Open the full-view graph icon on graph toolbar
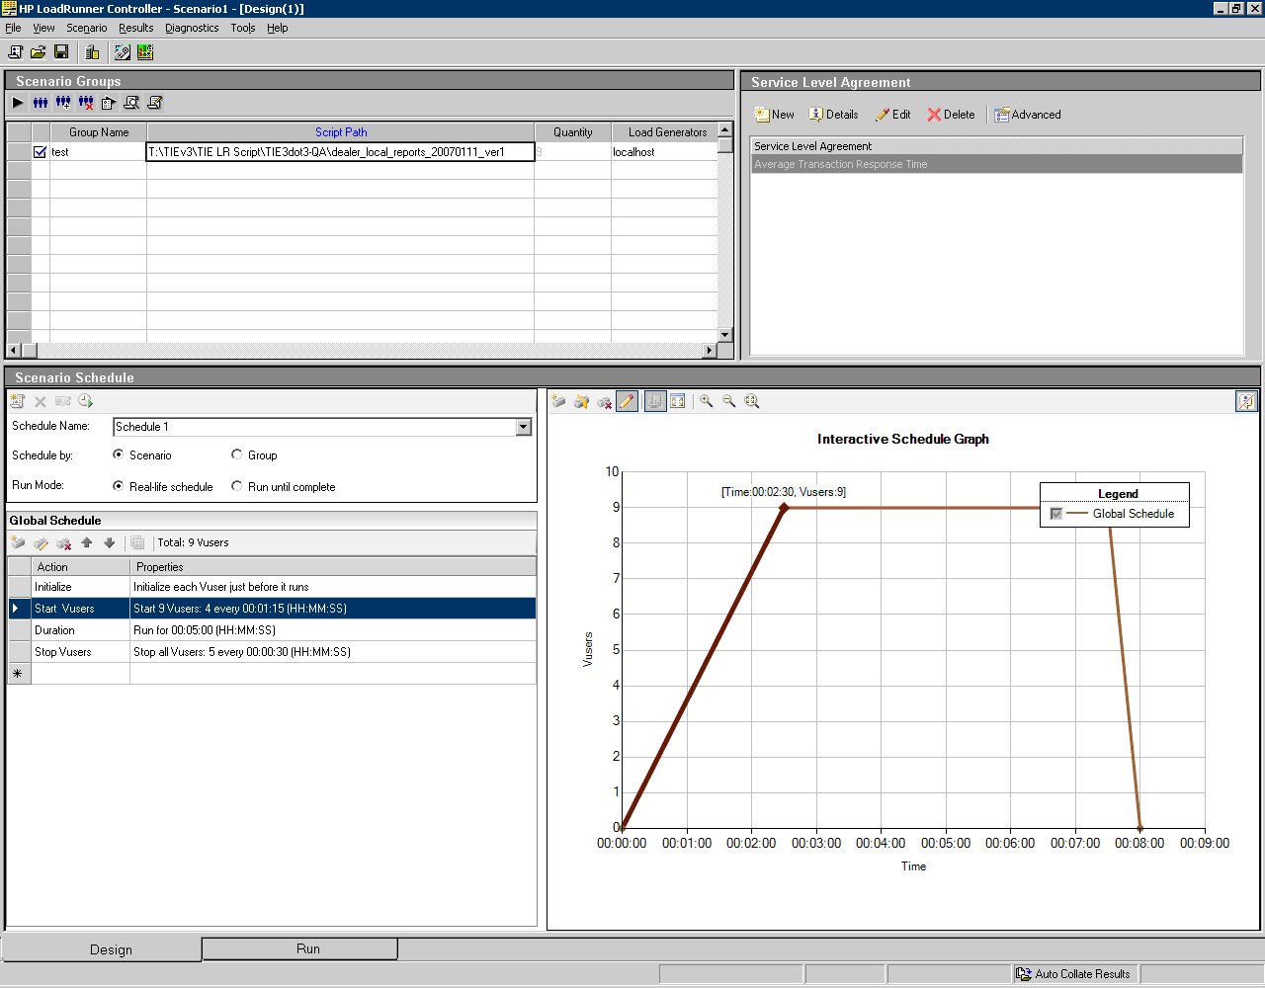This screenshot has height=988, width=1265. point(678,401)
